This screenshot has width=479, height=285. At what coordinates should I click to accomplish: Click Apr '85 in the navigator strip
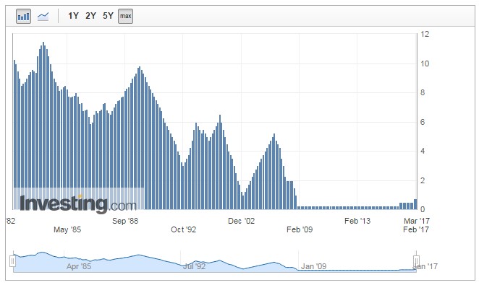tap(79, 266)
